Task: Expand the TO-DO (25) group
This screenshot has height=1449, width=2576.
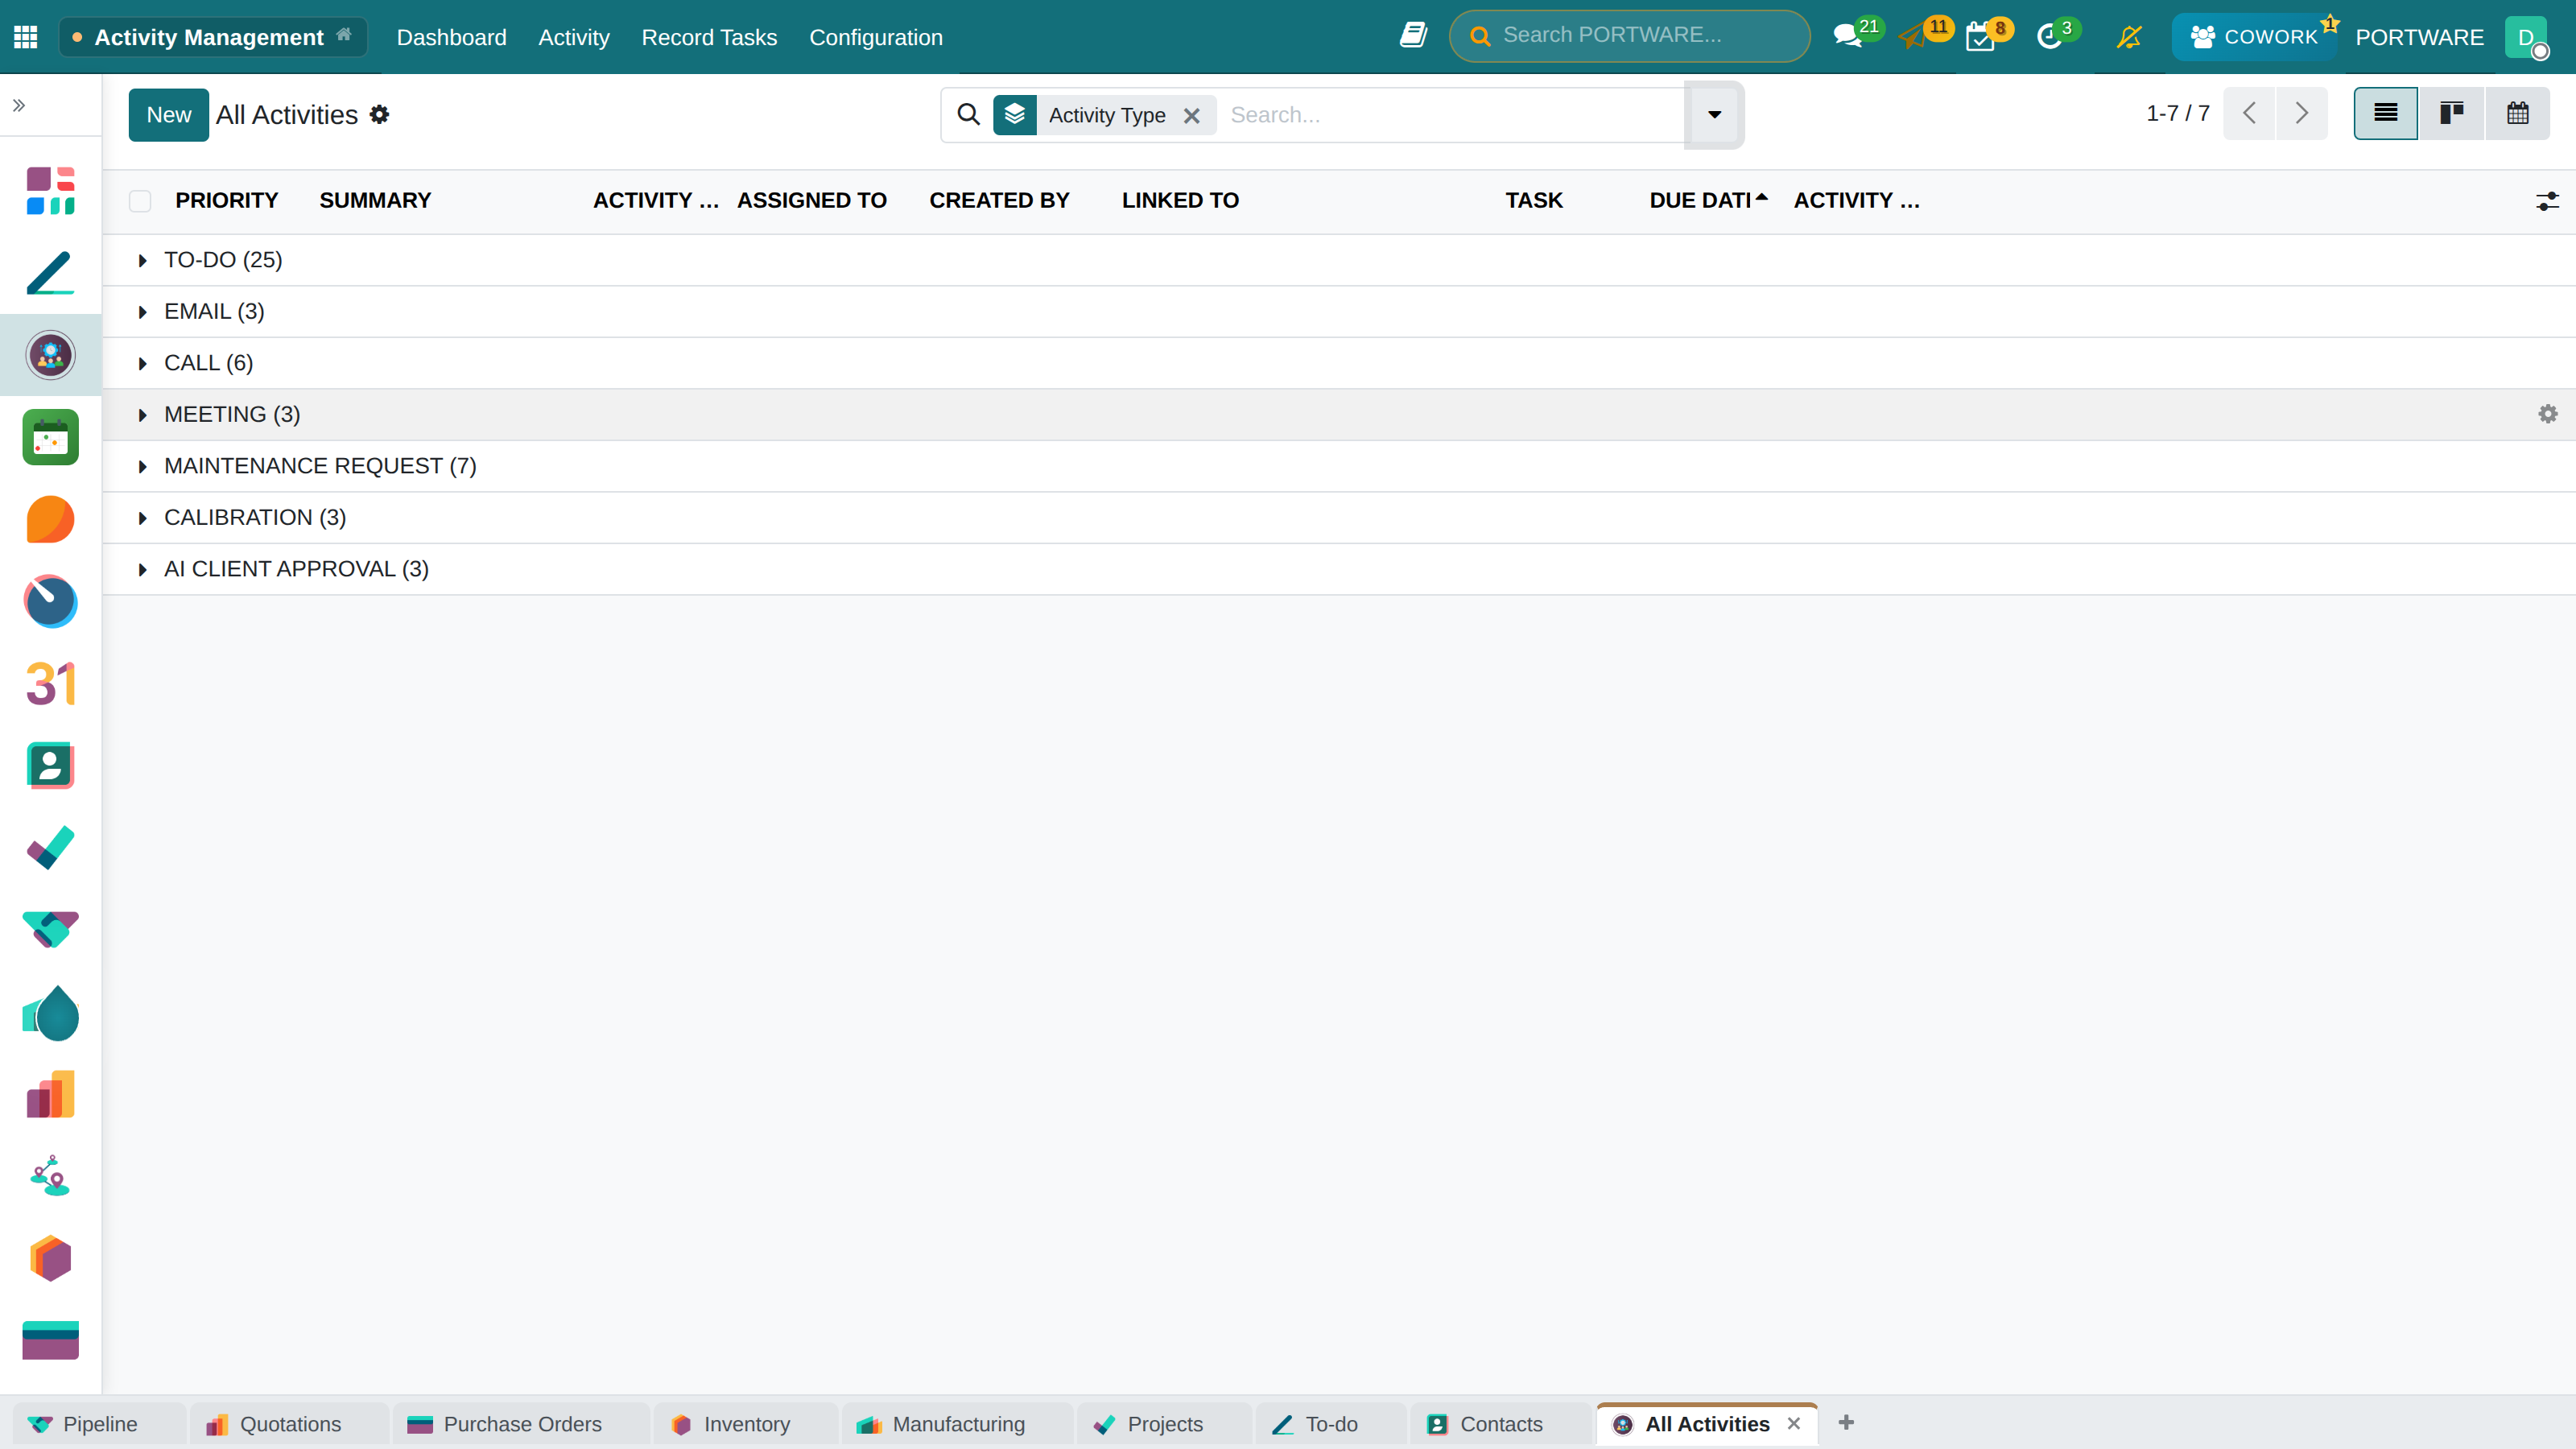Action: pos(223,260)
